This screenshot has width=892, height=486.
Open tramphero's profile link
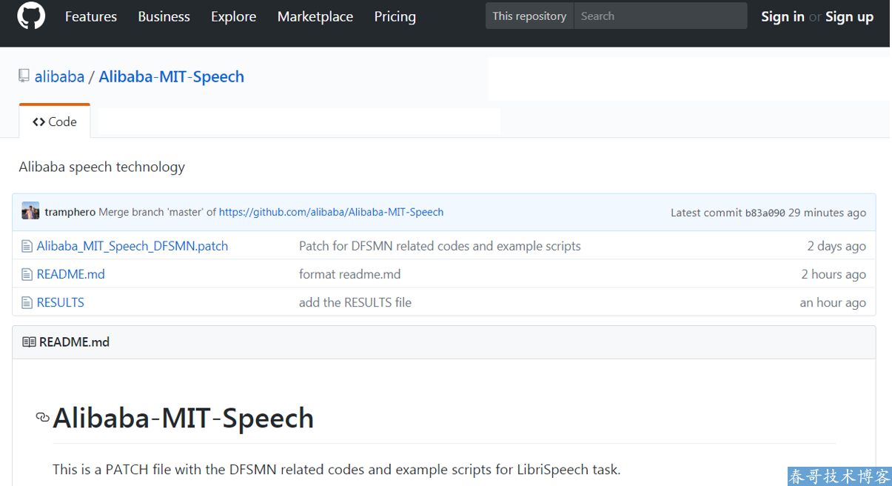click(70, 212)
